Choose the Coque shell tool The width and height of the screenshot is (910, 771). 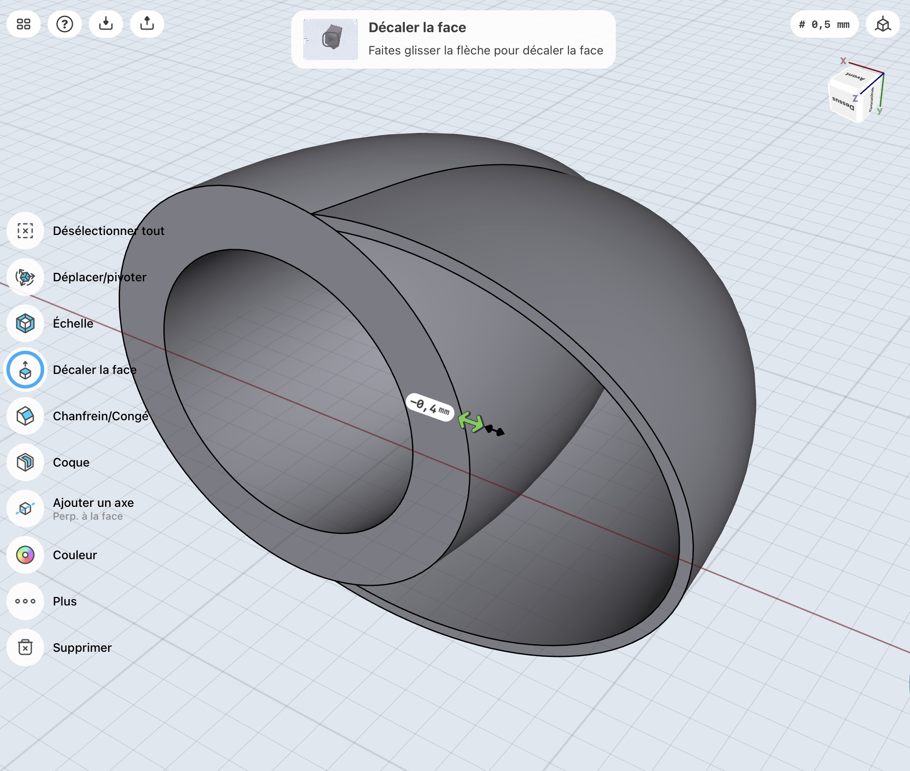click(25, 462)
